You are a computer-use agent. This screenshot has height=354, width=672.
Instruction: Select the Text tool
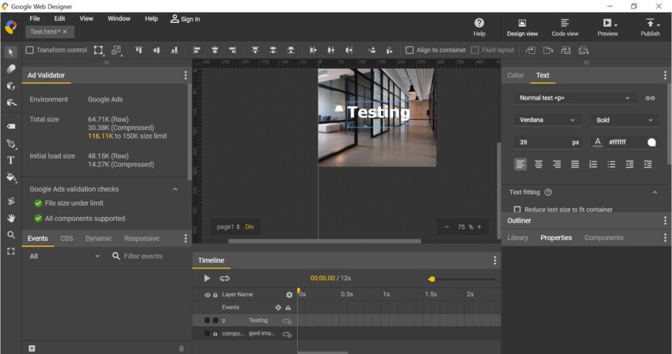(10, 160)
